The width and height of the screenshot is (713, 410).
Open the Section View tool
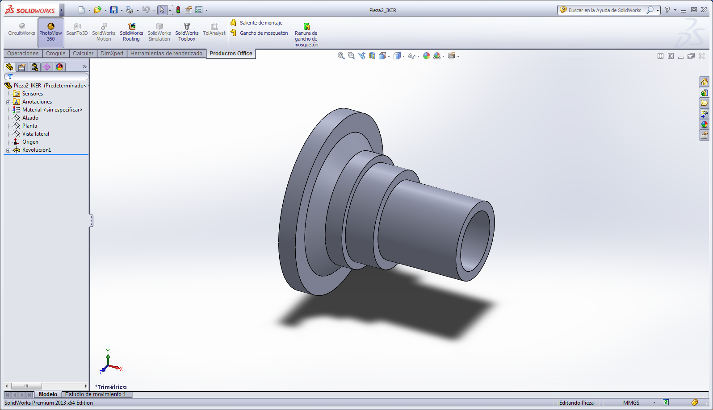coord(372,56)
